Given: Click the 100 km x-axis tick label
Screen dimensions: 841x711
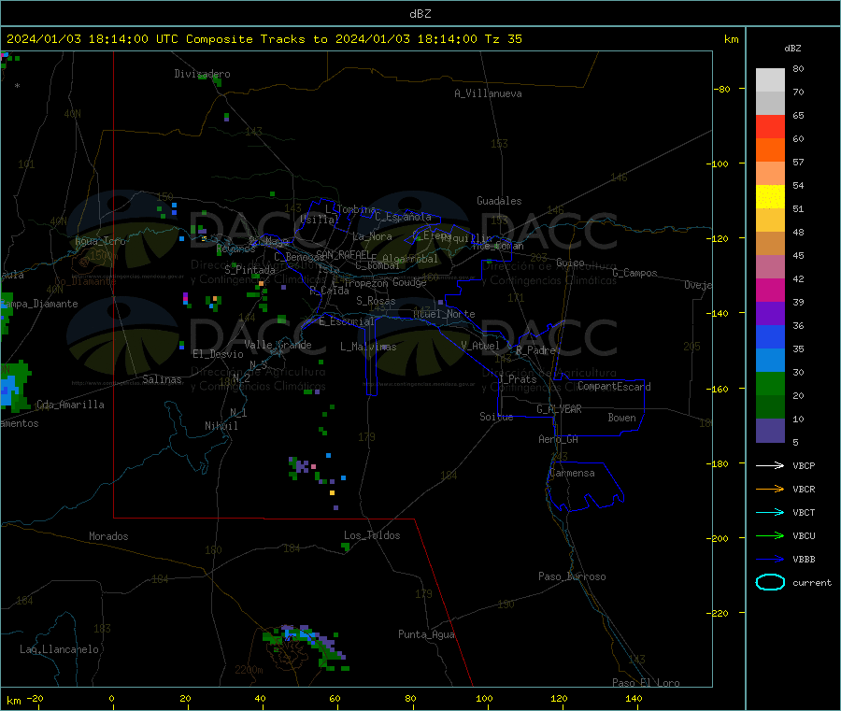Looking at the screenshot, I should click(484, 698).
